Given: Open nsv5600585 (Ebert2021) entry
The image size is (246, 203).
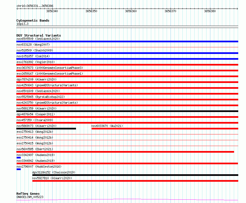Looking at the screenshot, I should point(35,149).
